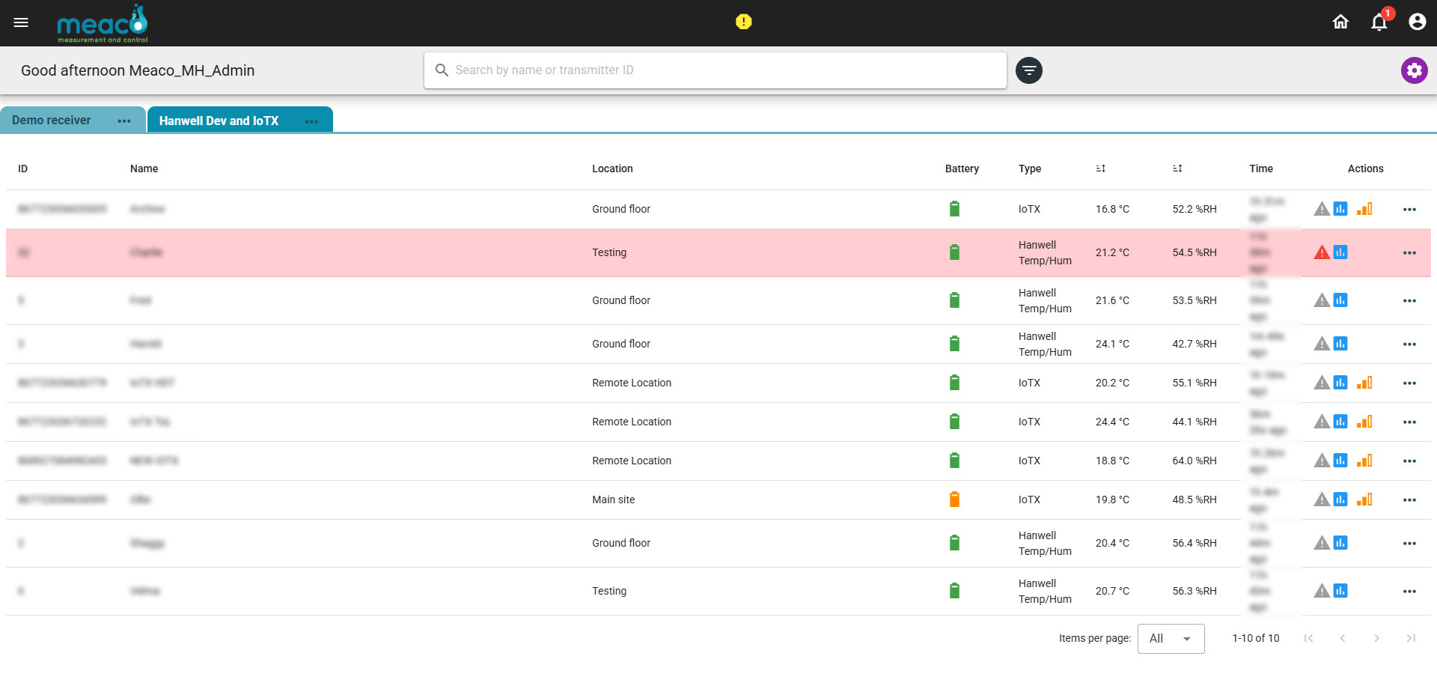Image resolution: width=1437 pixels, height=677 pixels.
Task: Open alarm icon in 20.2 °C row
Action: click(x=1322, y=383)
